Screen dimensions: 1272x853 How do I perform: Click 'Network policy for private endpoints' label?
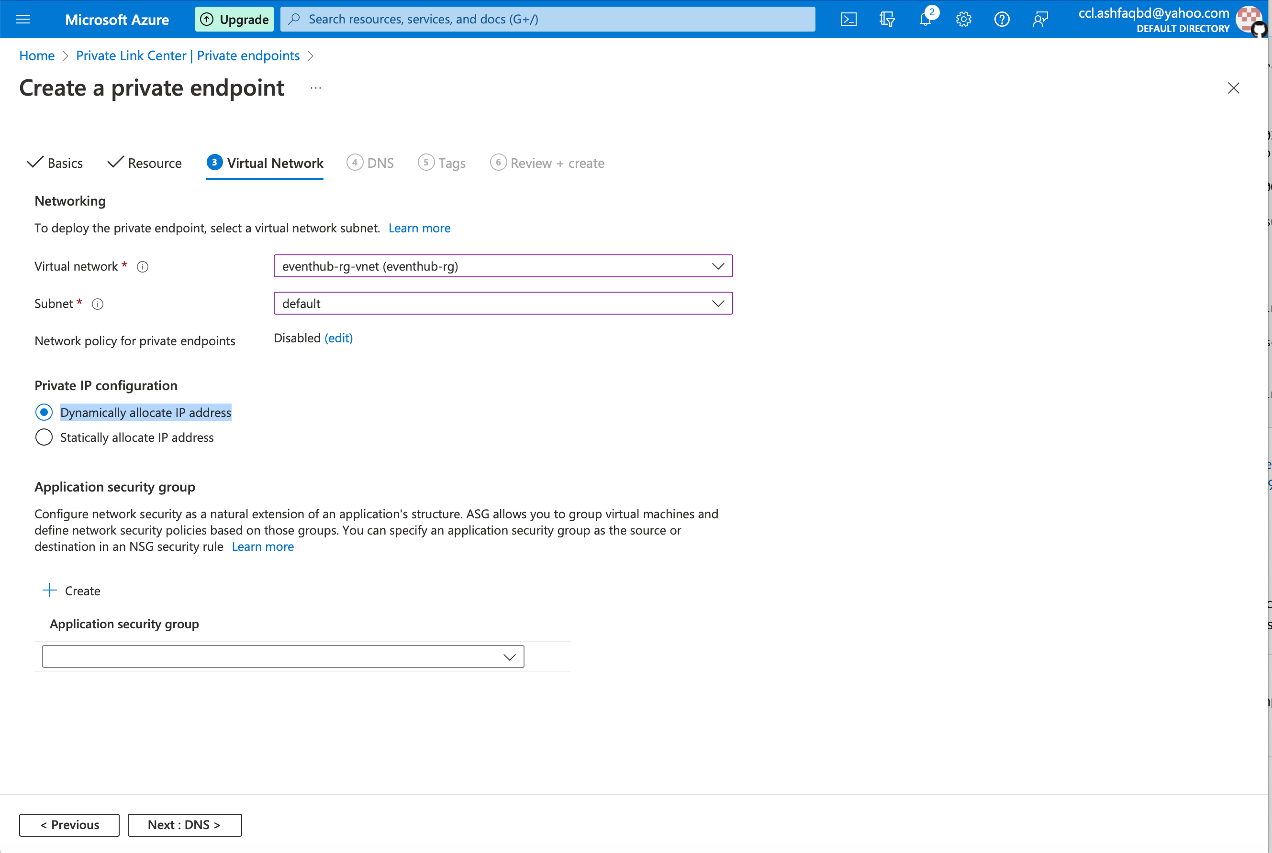pyautogui.click(x=134, y=340)
